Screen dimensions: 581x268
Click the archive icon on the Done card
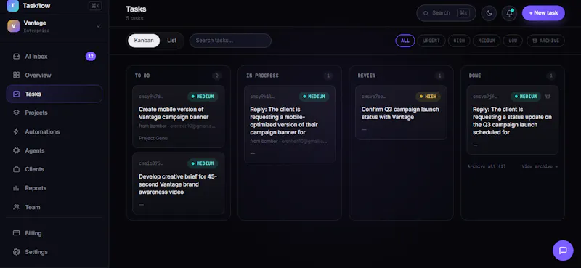548,97
